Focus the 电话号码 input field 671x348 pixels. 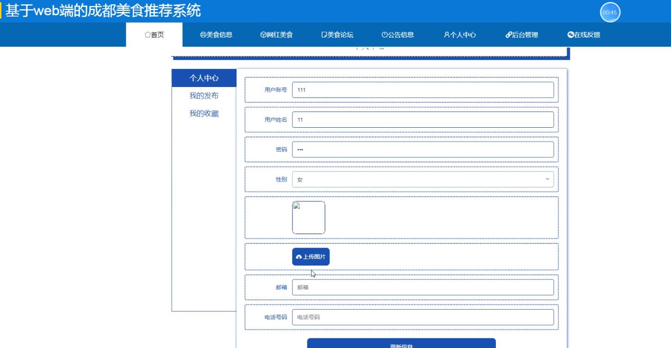point(423,317)
